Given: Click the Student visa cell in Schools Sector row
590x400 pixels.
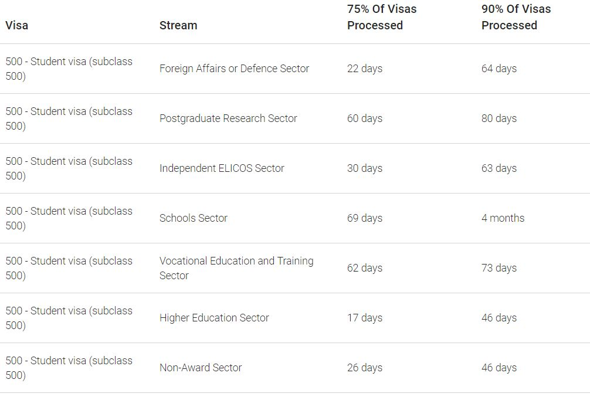Looking at the screenshot, I should (x=69, y=218).
